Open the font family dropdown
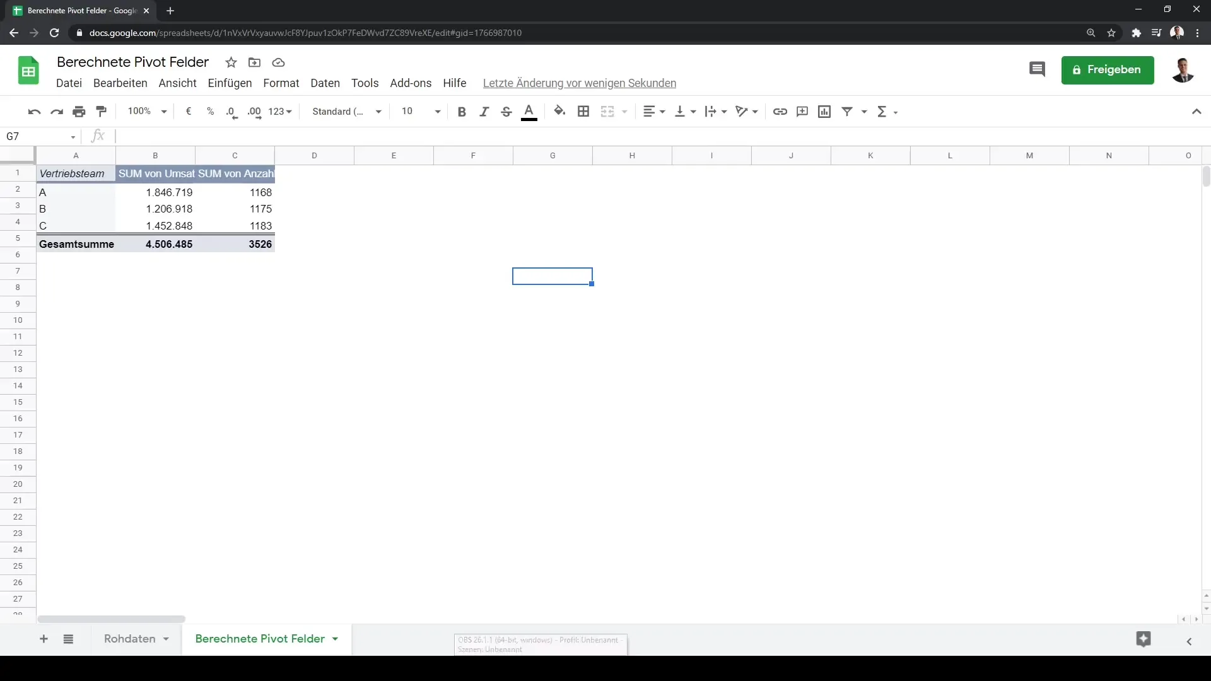1211x681 pixels. click(x=345, y=110)
